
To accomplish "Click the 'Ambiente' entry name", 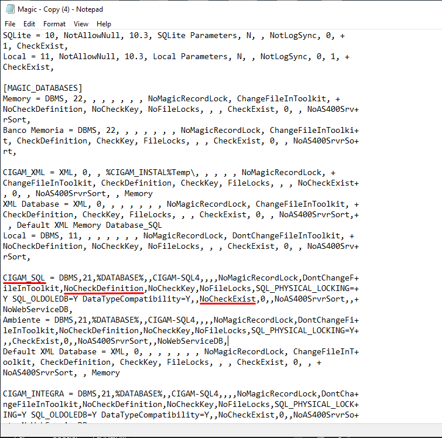I will point(22,320).
